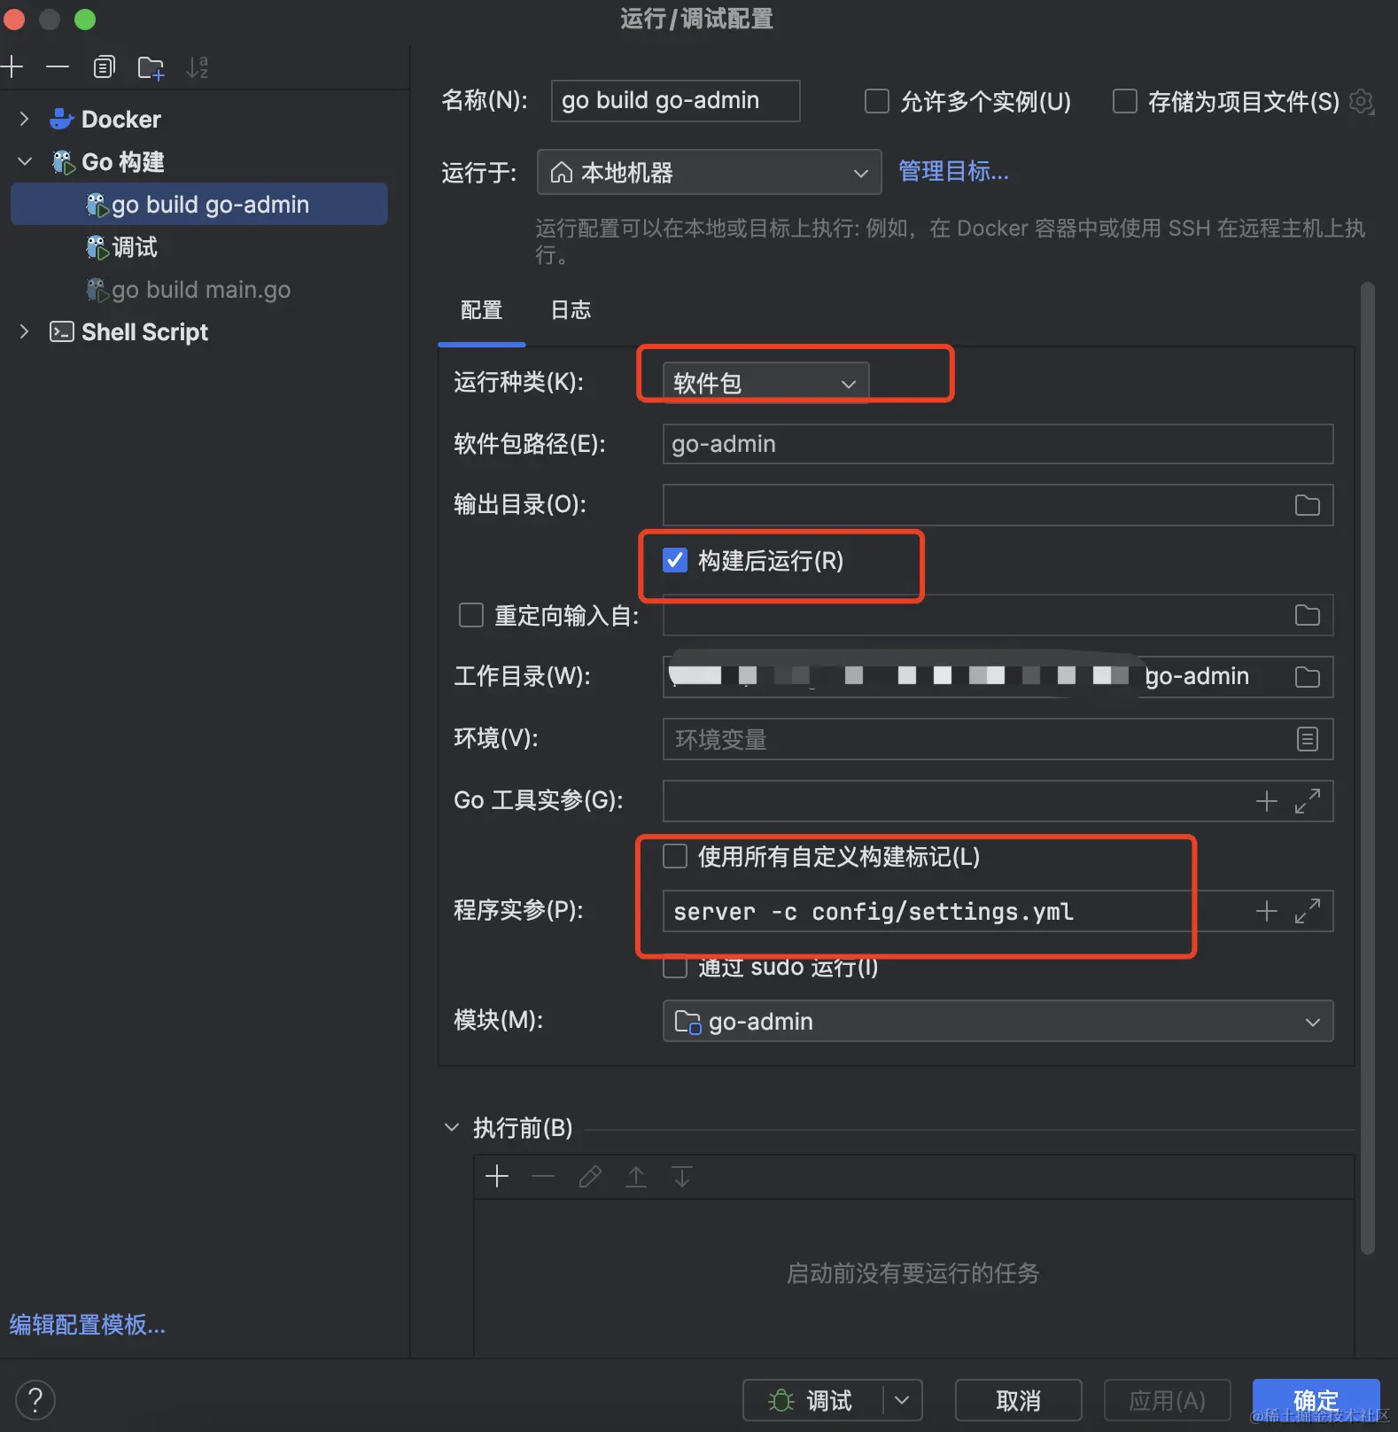Add a before-launch task with plus
Screen dimensions: 1398x1432
point(497,1177)
